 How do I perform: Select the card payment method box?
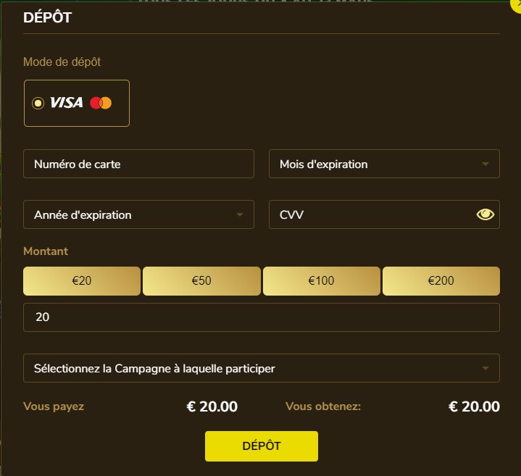(77, 103)
